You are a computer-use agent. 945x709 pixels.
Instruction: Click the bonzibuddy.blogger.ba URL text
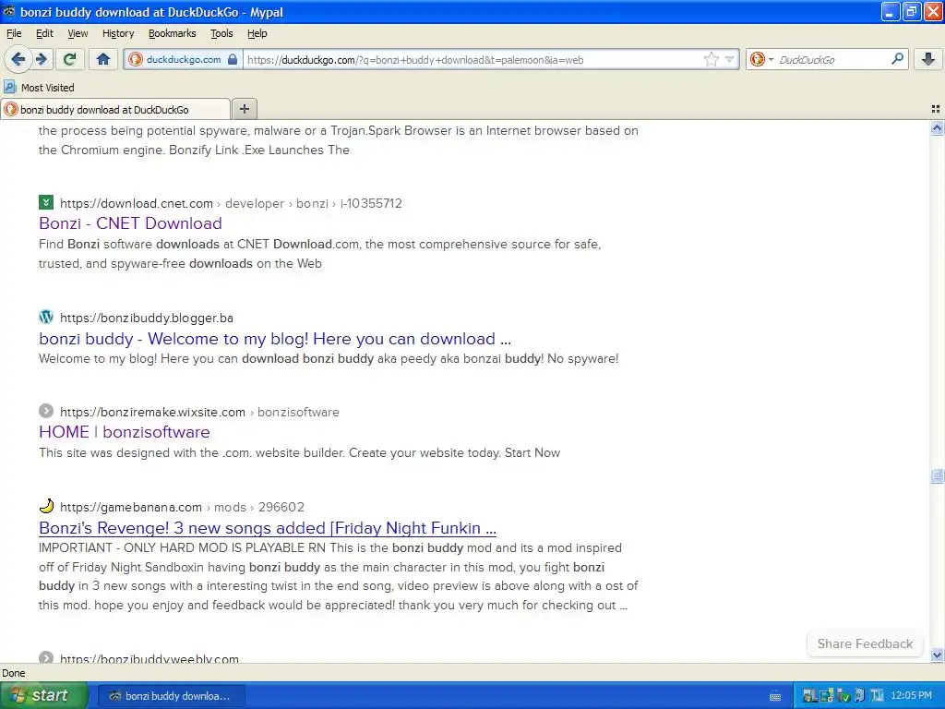click(147, 318)
